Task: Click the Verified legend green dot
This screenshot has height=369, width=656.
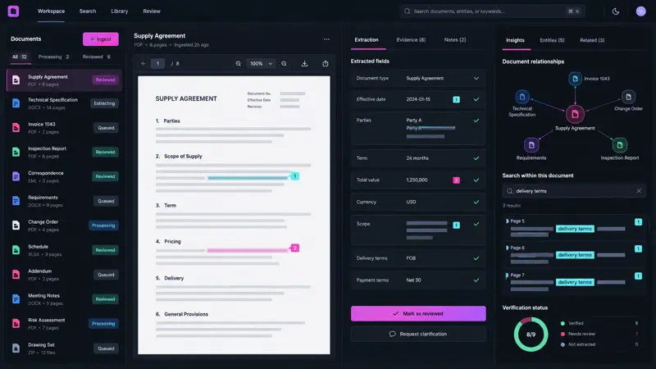Action: [x=563, y=323]
